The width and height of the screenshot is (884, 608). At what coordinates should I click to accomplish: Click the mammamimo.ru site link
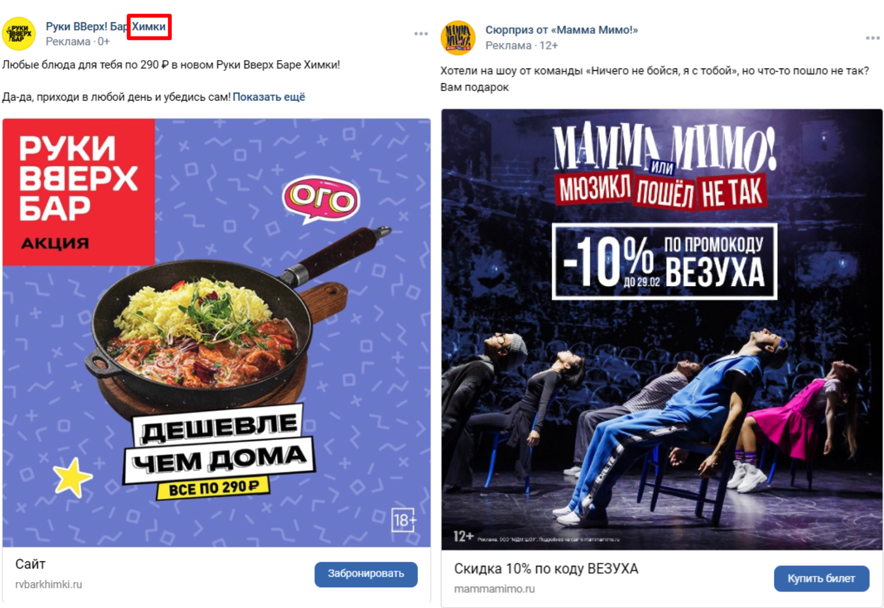494,589
